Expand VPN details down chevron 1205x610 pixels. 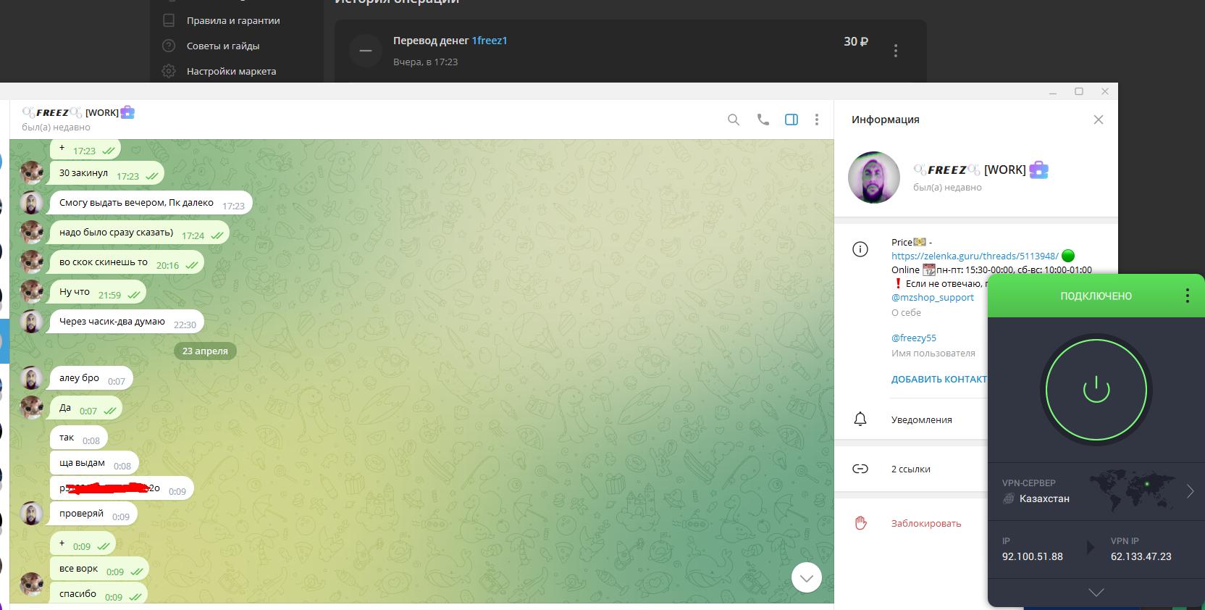coord(1096,592)
